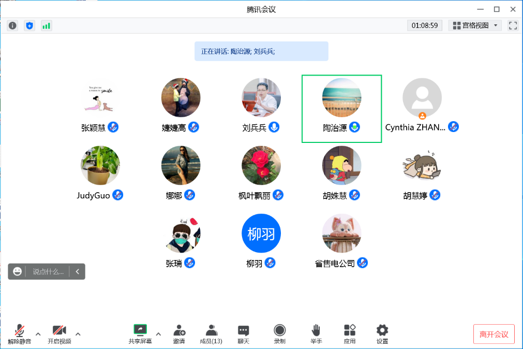Select 柳羽's blue avatar
This screenshot has width=523, height=349.
(x=261, y=233)
